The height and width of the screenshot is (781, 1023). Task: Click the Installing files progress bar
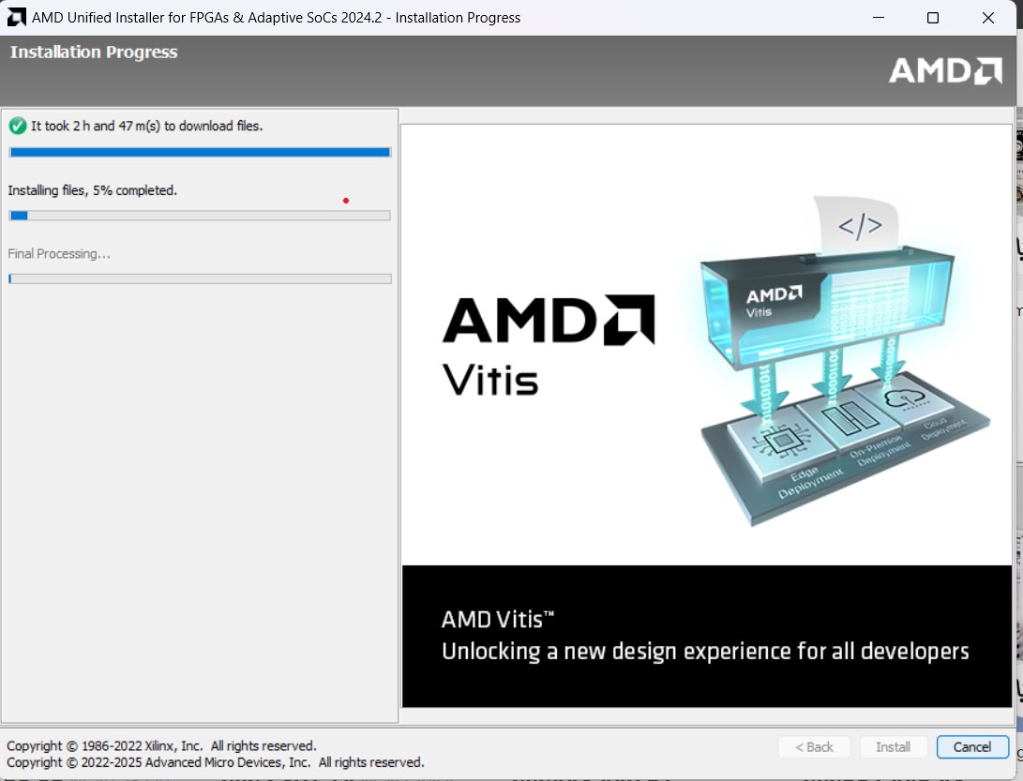[200, 216]
